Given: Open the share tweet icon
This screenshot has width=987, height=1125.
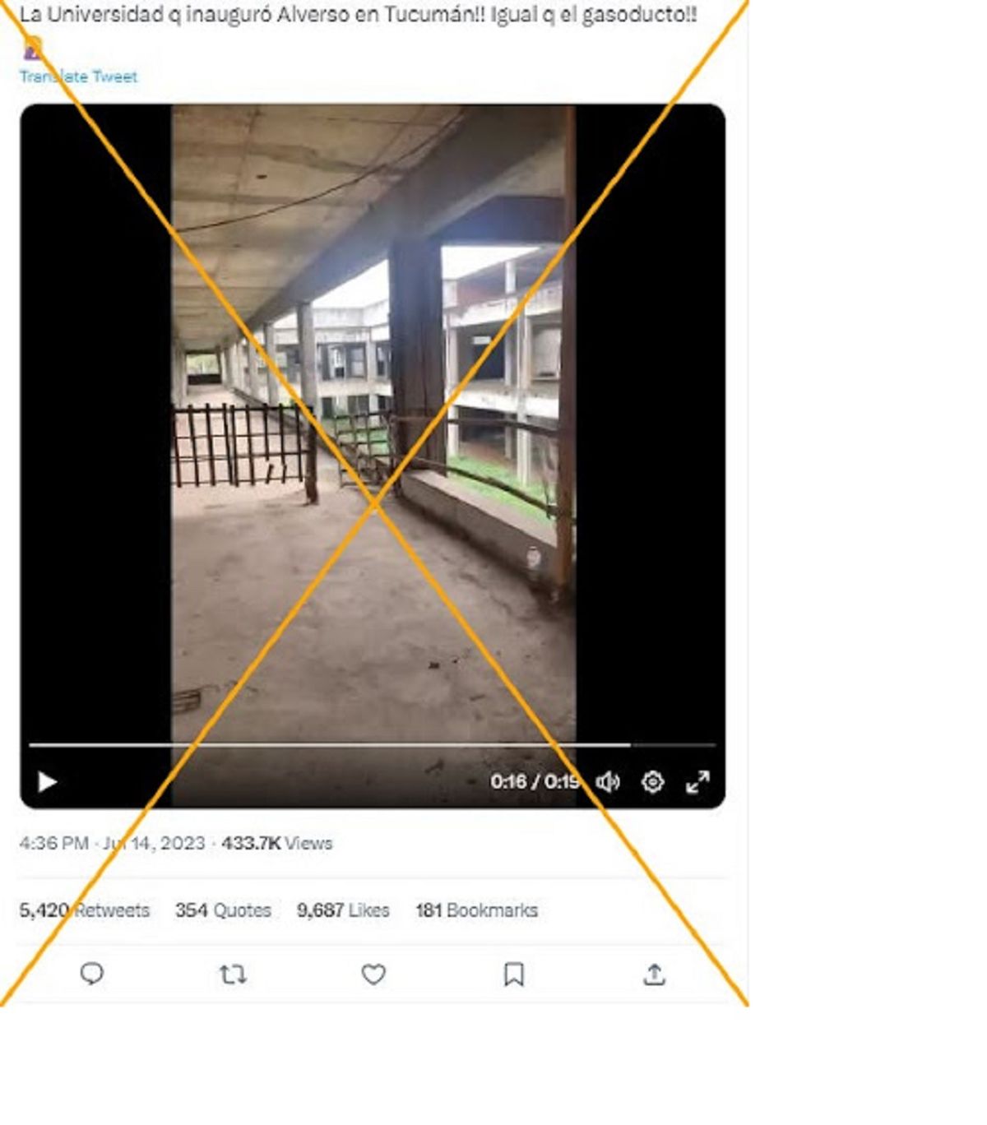Looking at the screenshot, I should [654, 975].
